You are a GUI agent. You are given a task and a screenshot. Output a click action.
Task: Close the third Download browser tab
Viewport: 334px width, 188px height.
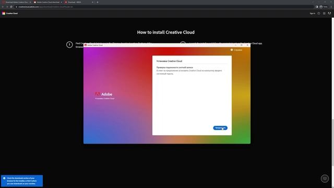[93, 2]
